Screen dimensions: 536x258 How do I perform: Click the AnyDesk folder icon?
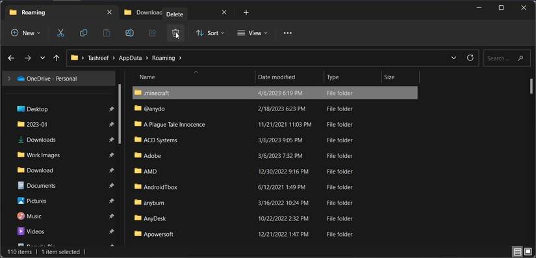click(138, 218)
